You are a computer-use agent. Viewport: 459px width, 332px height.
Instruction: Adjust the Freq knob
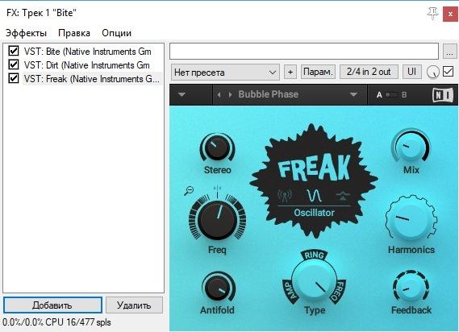coord(217,220)
